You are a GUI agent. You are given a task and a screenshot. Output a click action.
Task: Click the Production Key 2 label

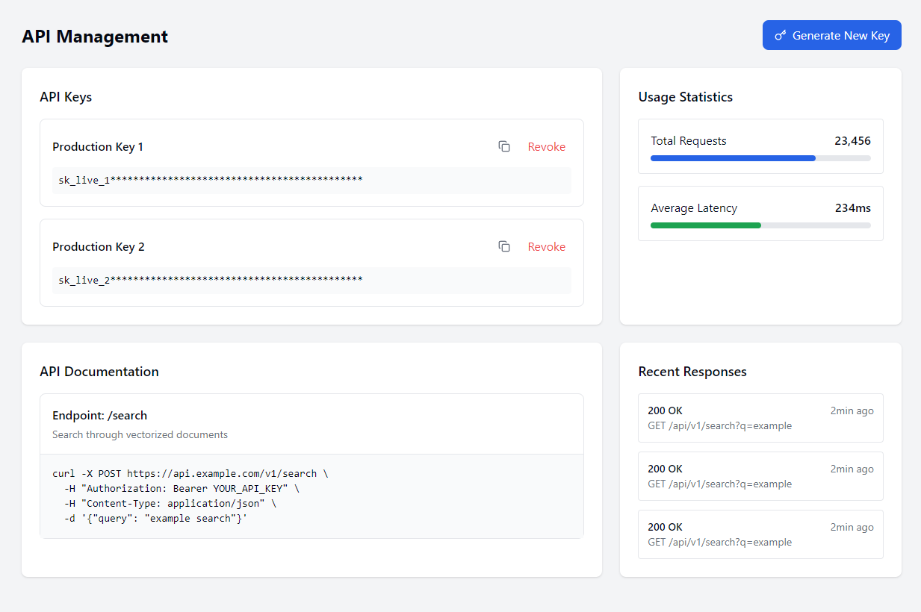click(98, 247)
